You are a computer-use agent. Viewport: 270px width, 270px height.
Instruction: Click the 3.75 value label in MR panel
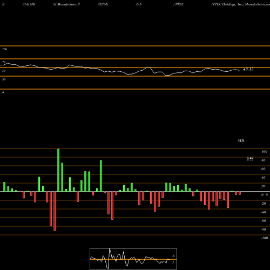(x=250, y=160)
